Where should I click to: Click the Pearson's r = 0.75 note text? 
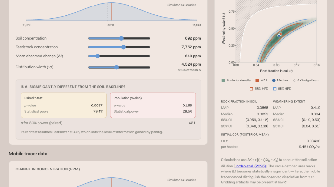(x=92, y=132)
